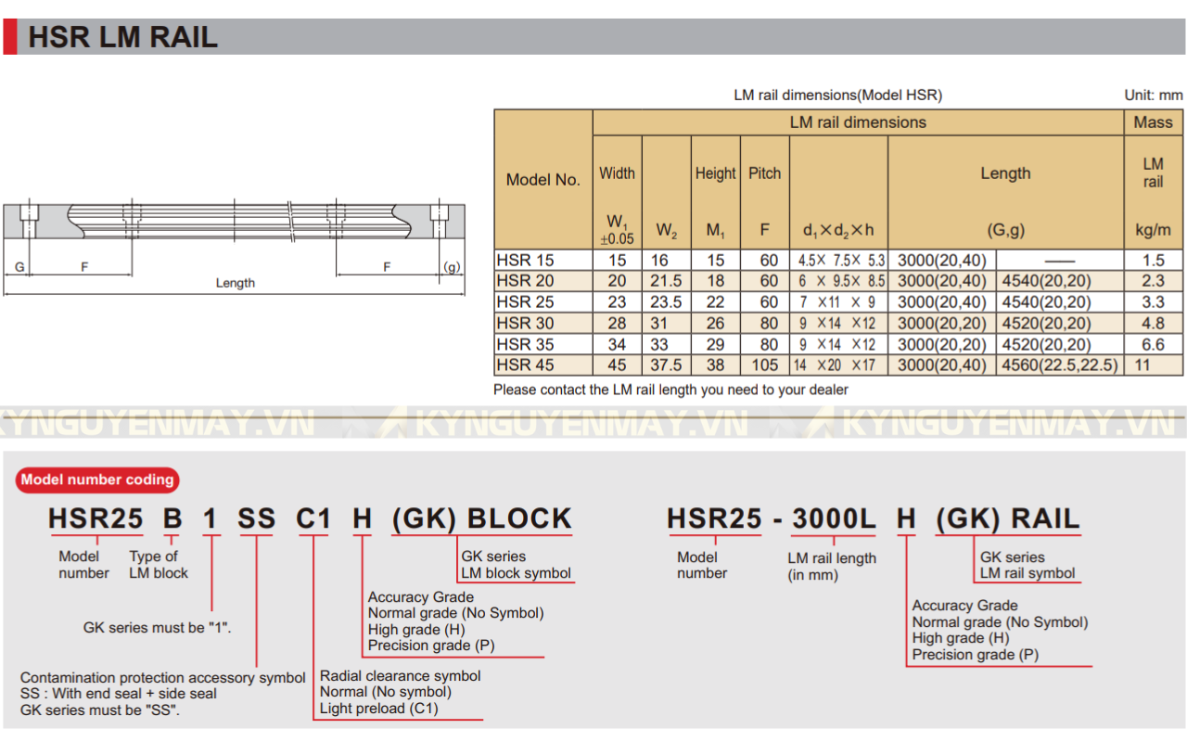Select the "Model No." column header
The image size is (1187, 729).
[x=542, y=180]
